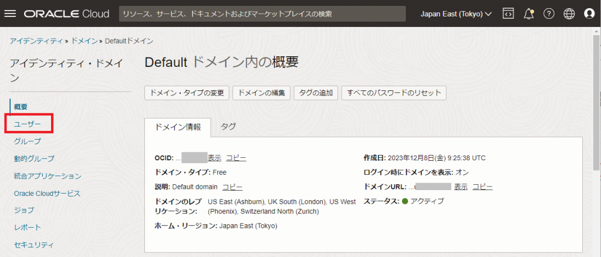Screen dimensions: 601x257
Task: Click the creation date 2023年12月8日 text
Action: (x=437, y=158)
